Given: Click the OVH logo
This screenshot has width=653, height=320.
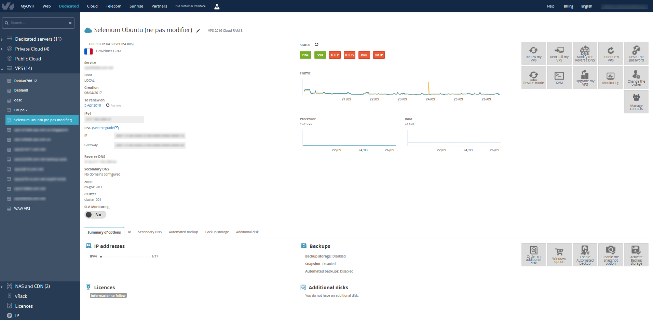Looking at the screenshot, I should [8, 6].
